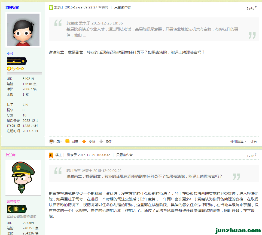Click 霜月听雪 cartoon avatar image

point(23,30)
